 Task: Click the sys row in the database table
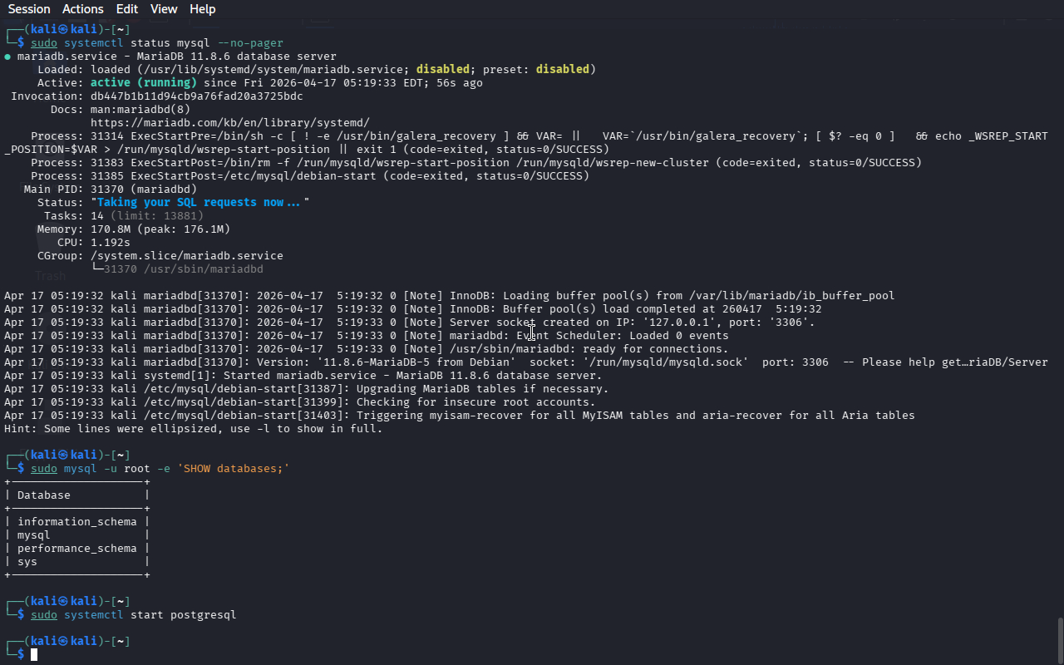(x=27, y=562)
